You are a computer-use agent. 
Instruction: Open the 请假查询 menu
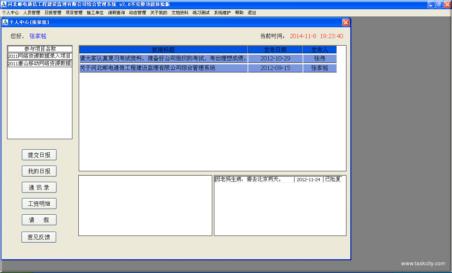coord(117,13)
